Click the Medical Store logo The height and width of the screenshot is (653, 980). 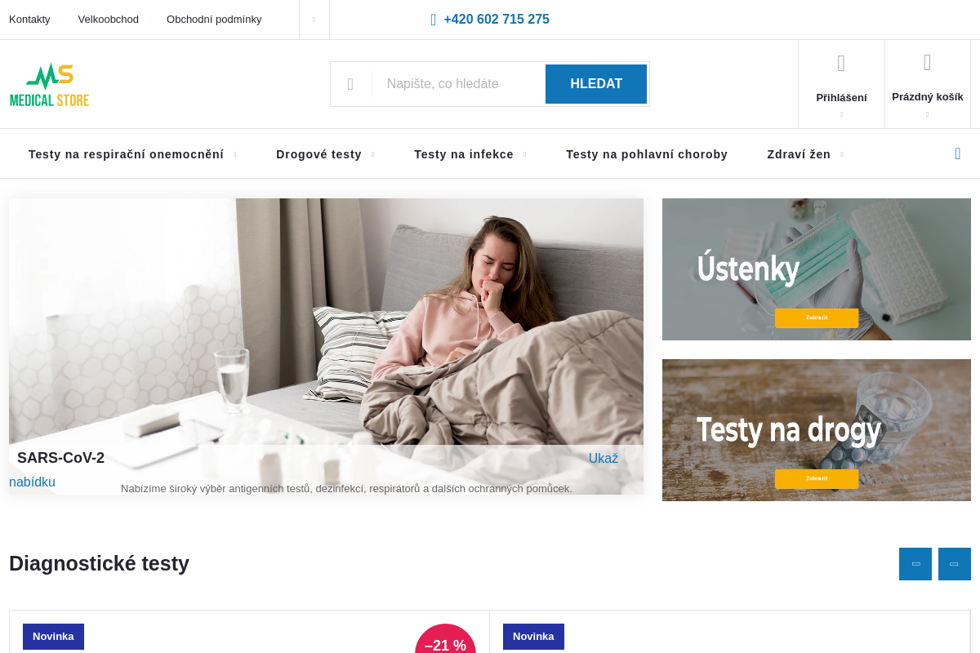(x=49, y=84)
